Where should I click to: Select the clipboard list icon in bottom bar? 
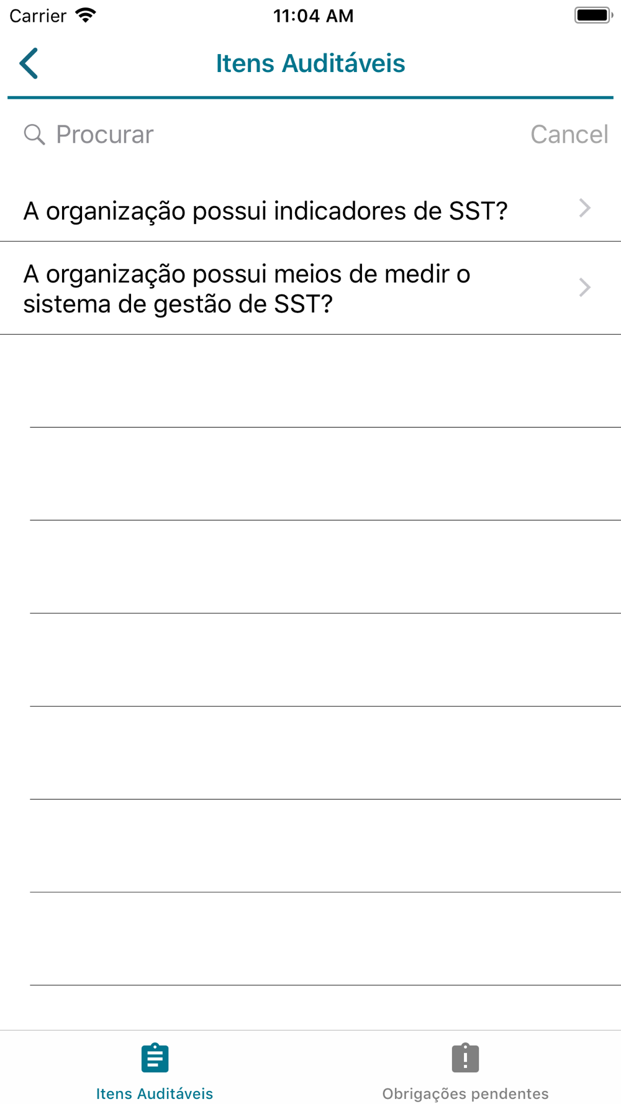155,1058
